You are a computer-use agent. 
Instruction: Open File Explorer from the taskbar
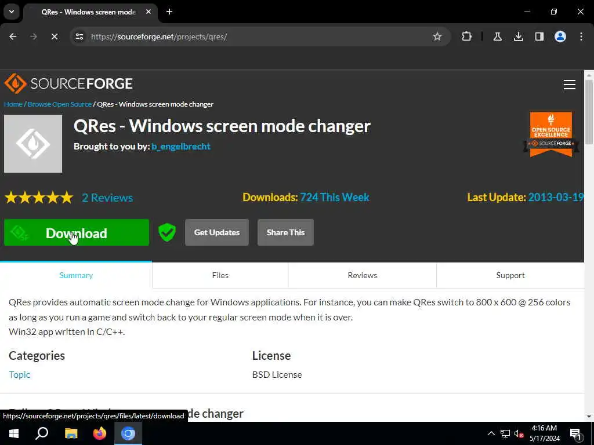coord(71,433)
